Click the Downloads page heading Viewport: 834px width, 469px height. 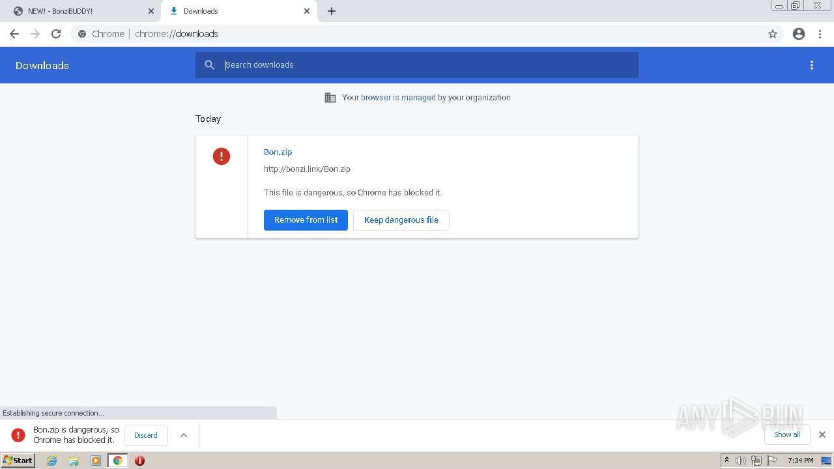42,65
